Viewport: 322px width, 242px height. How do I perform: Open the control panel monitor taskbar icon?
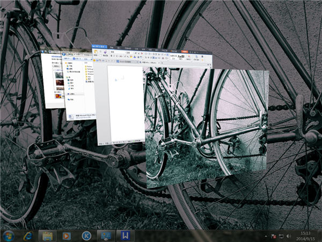[x=106, y=236]
